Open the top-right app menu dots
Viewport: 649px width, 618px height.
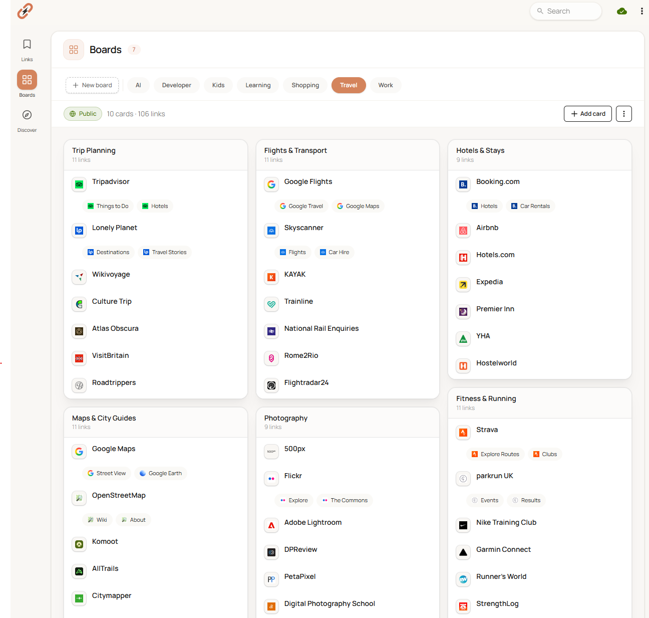tap(641, 11)
